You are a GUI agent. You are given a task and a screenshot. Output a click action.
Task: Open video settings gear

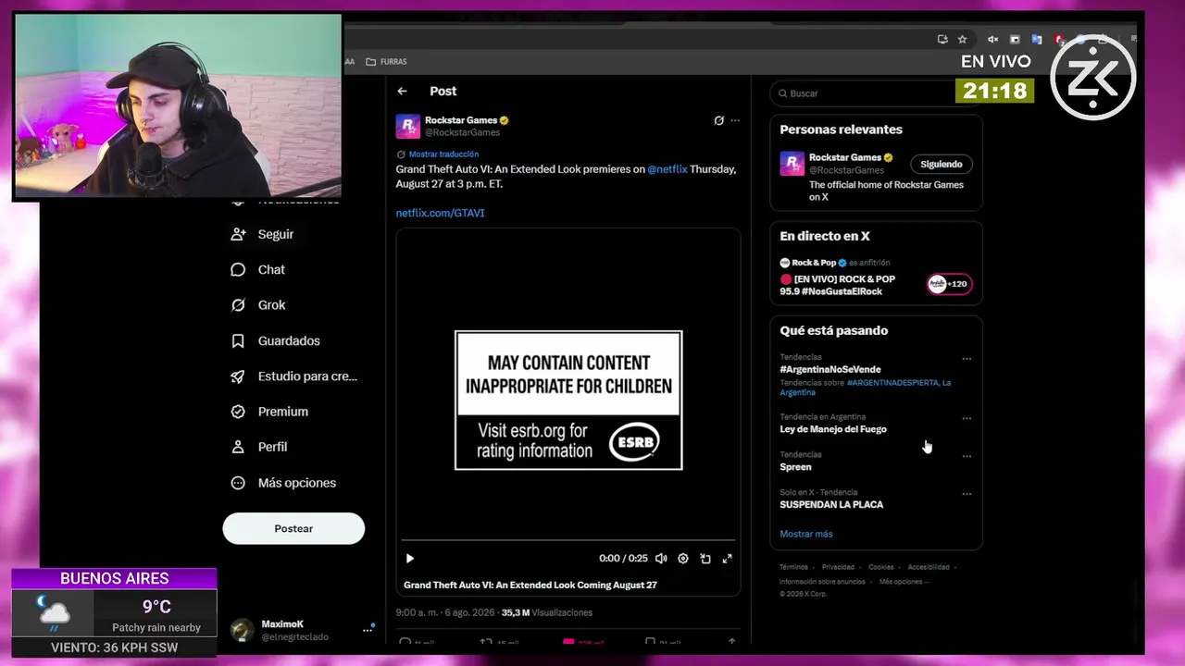click(683, 559)
